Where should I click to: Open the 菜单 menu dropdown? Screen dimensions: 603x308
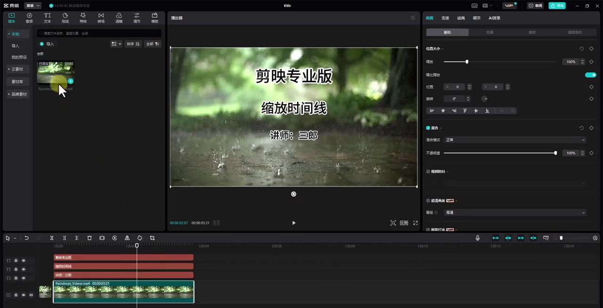click(33, 6)
